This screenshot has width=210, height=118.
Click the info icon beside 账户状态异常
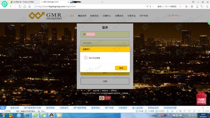coord(86,58)
